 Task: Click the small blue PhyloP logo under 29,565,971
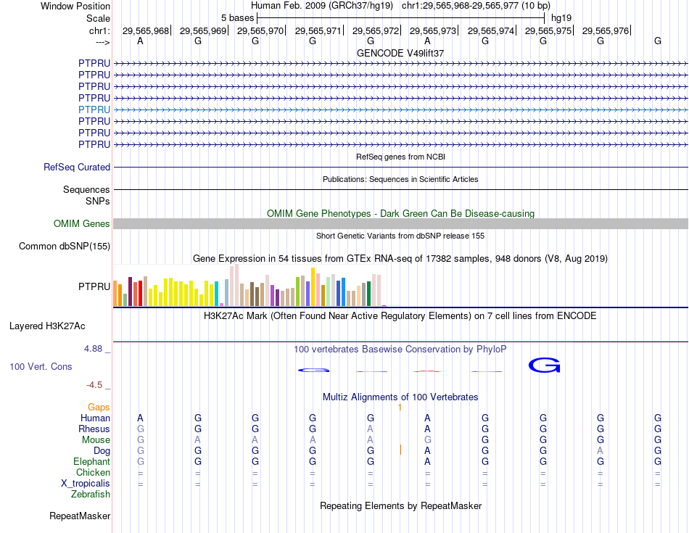tap(314, 370)
